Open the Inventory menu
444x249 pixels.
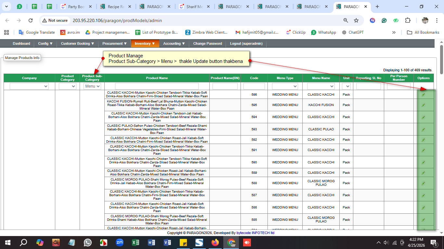pos(145,43)
